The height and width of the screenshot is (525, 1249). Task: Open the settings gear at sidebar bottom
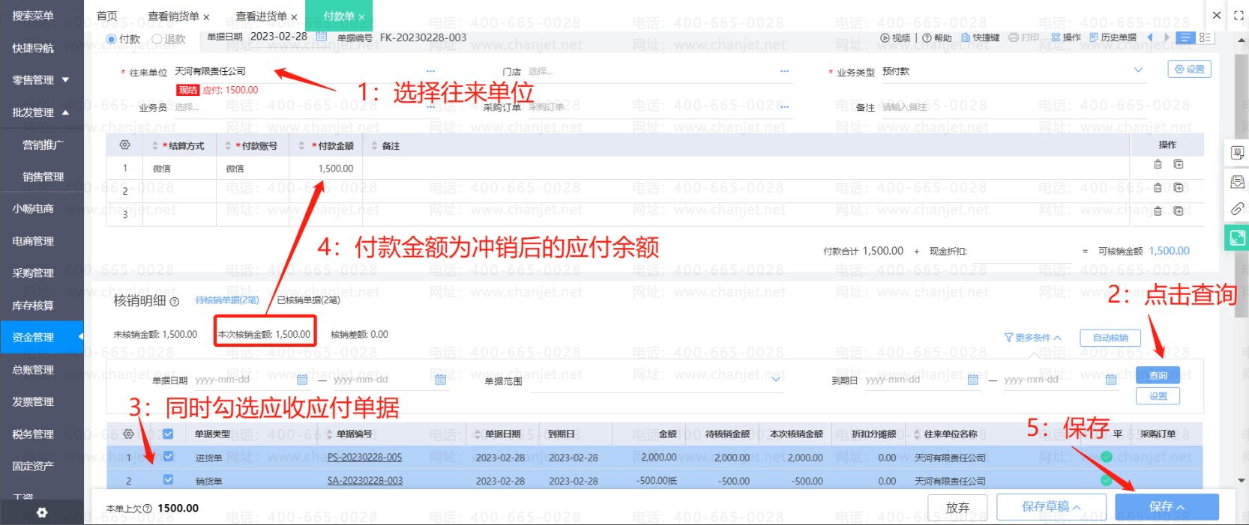(x=42, y=512)
